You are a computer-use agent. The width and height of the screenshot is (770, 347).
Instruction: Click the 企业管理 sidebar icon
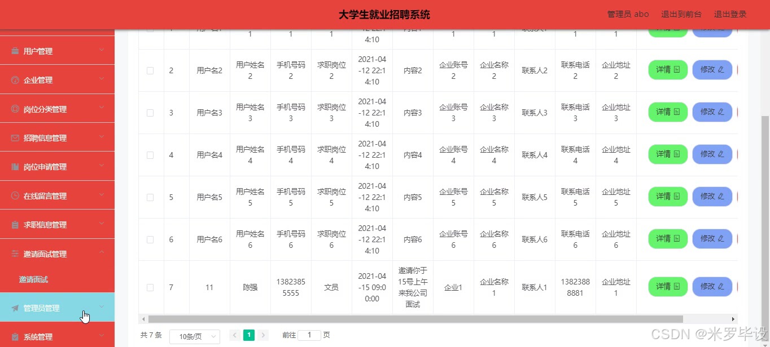[15, 80]
